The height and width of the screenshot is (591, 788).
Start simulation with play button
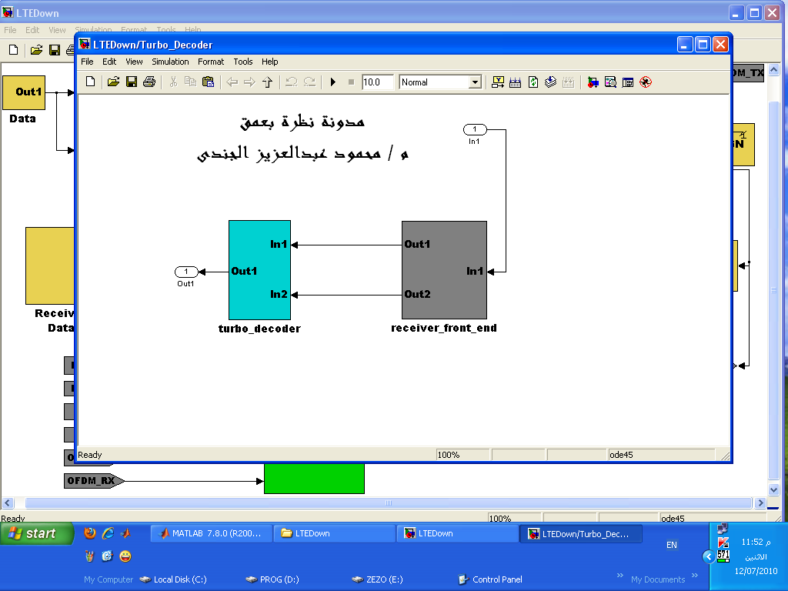tap(332, 82)
